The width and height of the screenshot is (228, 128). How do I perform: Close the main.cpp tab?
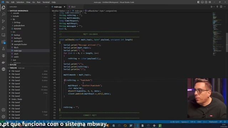coord(64,7)
